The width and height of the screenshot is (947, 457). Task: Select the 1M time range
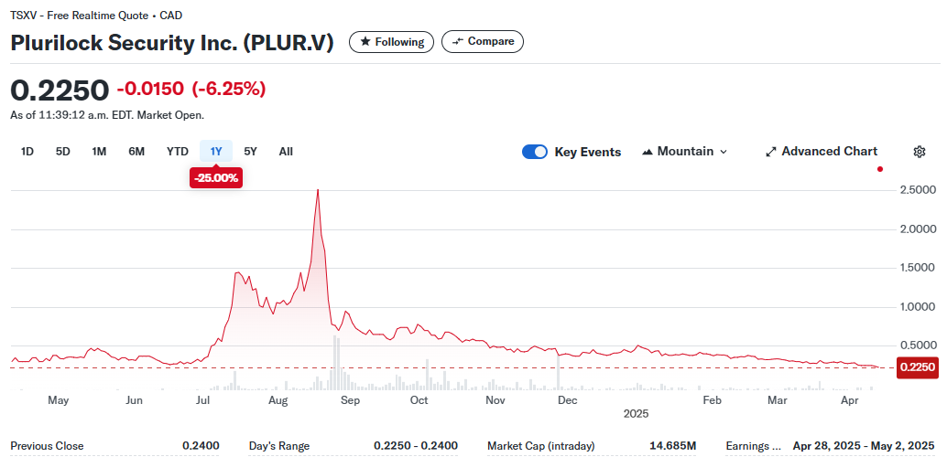click(x=99, y=152)
